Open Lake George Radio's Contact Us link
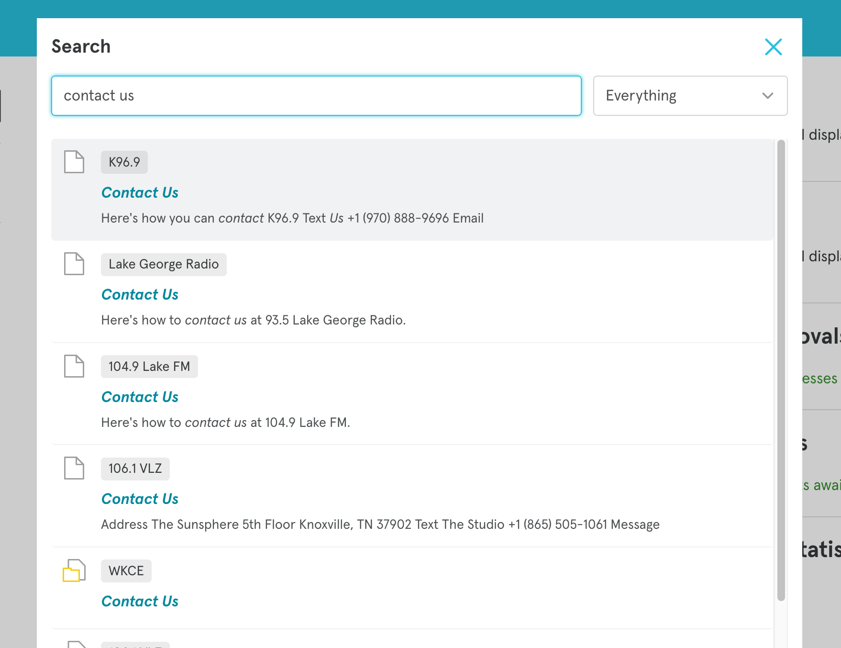 click(139, 295)
